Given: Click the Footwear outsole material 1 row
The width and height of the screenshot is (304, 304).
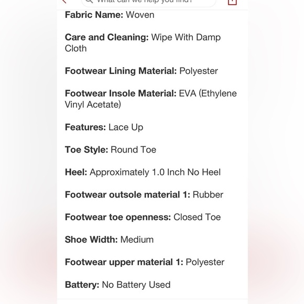Looking at the screenshot, I should [x=144, y=194].
